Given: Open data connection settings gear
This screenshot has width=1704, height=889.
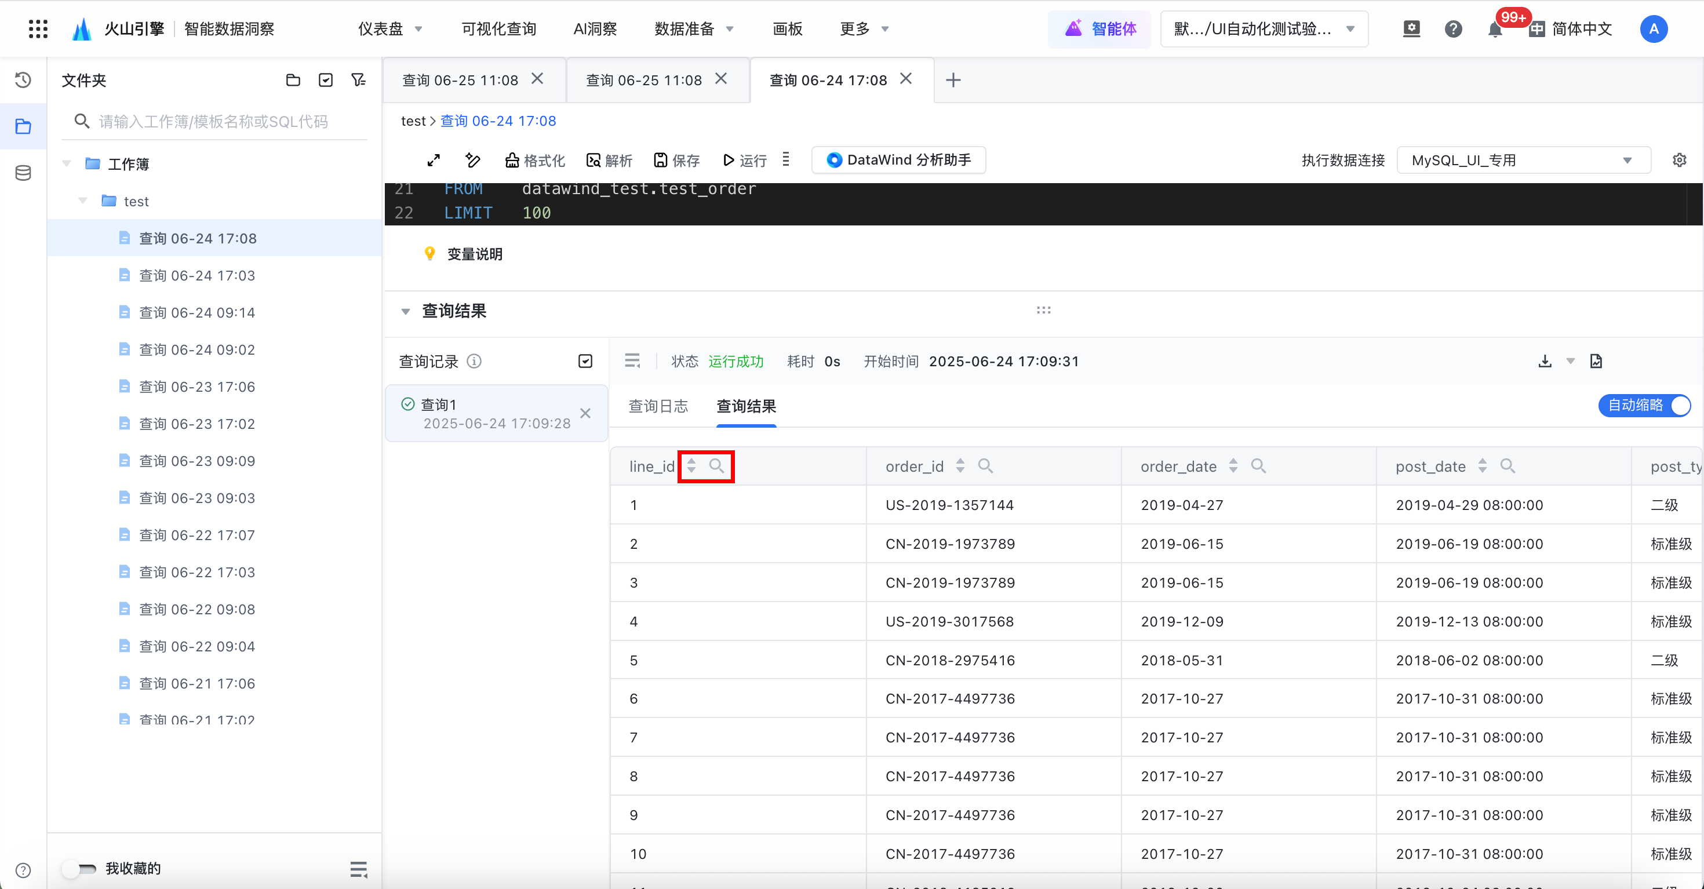Looking at the screenshot, I should pos(1680,160).
